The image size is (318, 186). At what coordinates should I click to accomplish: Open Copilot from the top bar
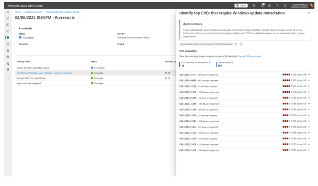(241, 5)
